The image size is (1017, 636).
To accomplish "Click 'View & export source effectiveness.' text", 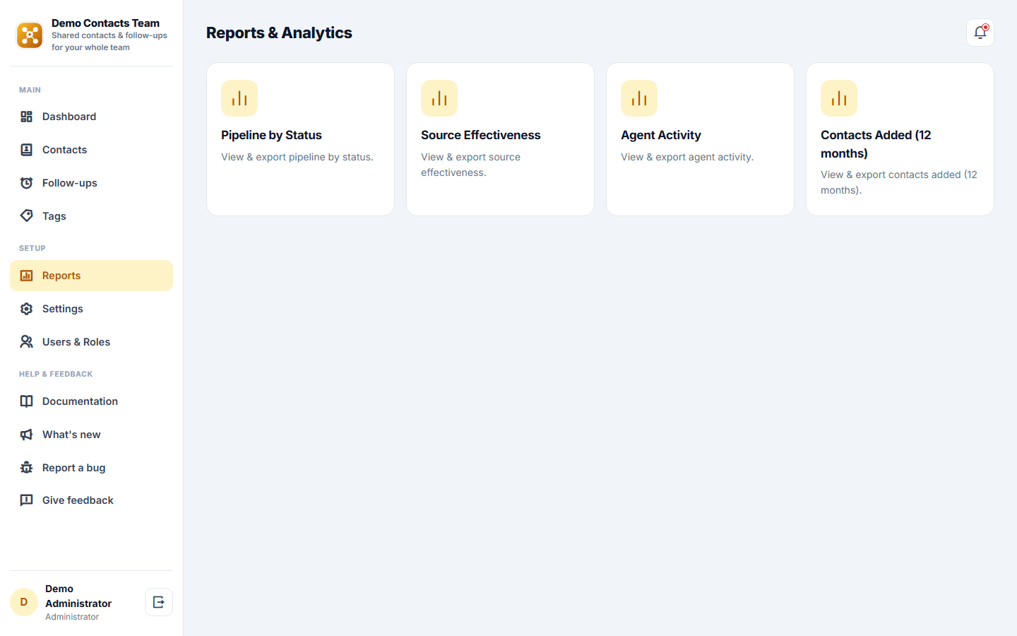I will (470, 165).
